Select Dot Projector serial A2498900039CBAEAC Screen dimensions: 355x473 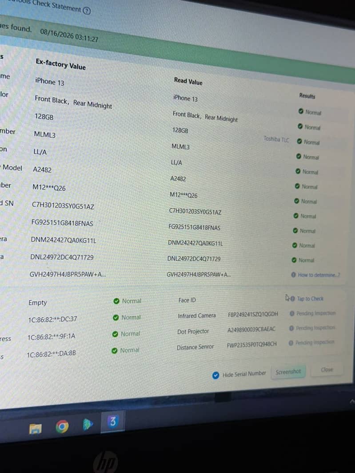tap(251, 329)
